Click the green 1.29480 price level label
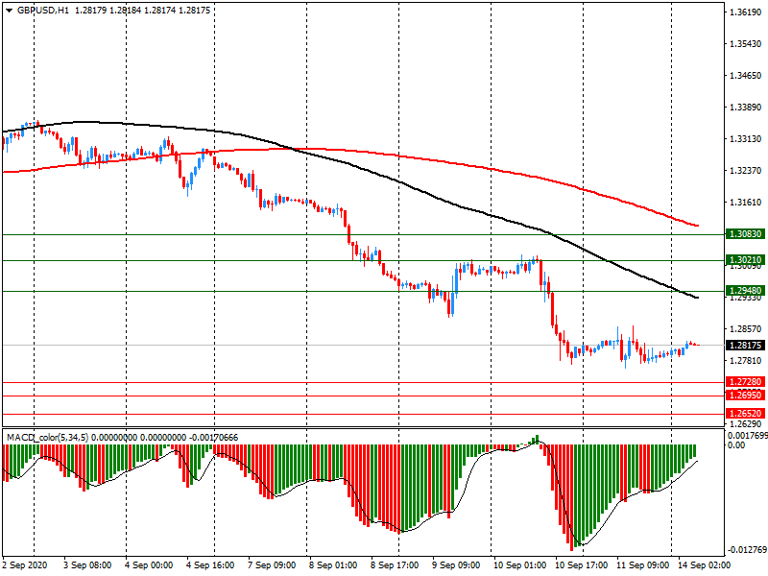Screen dimensions: 768x576 point(745,291)
